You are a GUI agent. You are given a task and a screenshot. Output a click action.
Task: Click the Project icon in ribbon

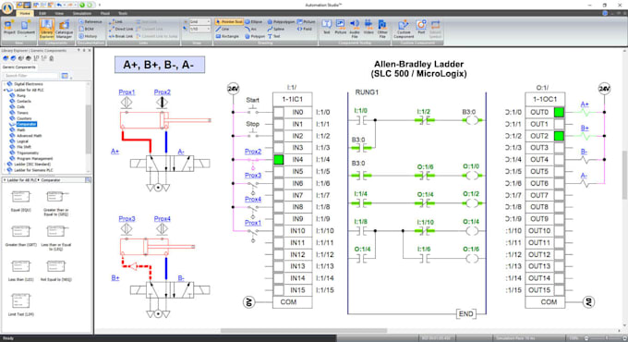click(x=9, y=28)
